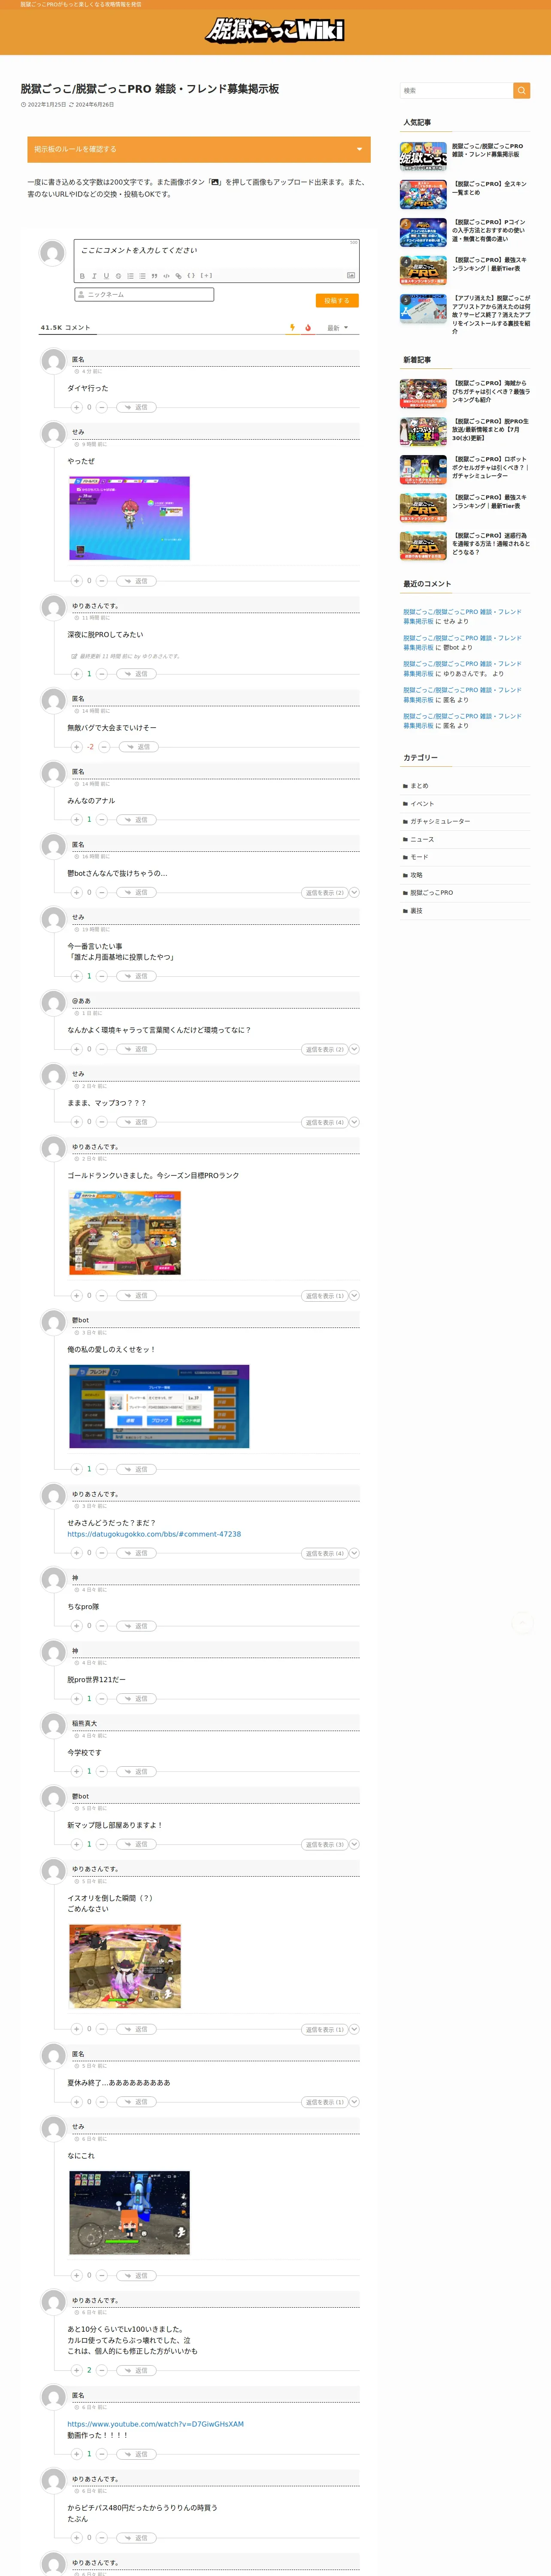This screenshot has width=551, height=2576.
Task: Click the 脱獄ごっこWiki header logo
Action: click(275, 30)
